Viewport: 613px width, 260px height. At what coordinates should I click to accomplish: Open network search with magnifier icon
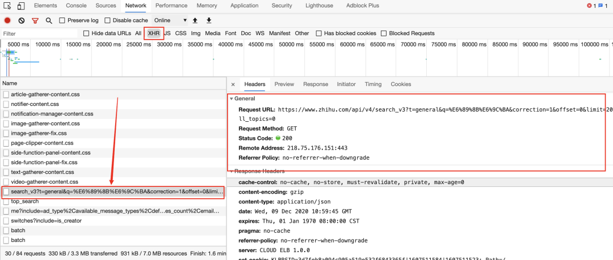tap(49, 20)
